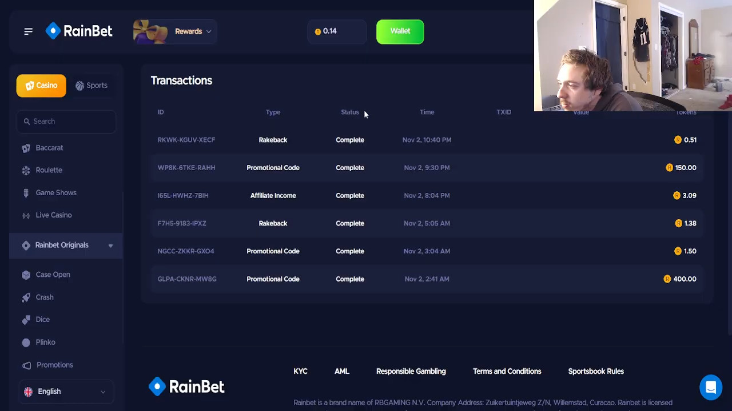Click the Time column header
732x411 pixels.
pyautogui.click(x=427, y=112)
